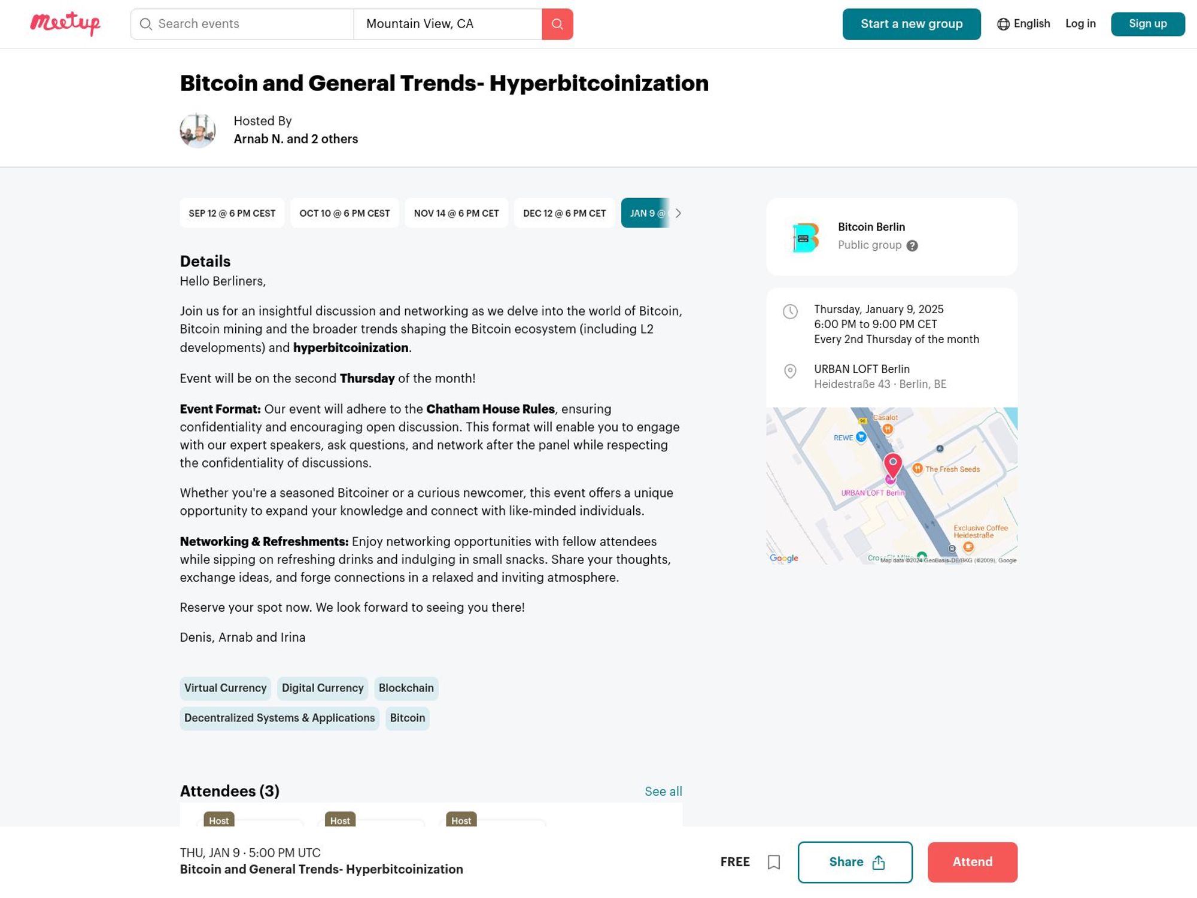This screenshot has height=898, width=1197.
Task: Select the Virtual Currency tag
Action: (225, 688)
